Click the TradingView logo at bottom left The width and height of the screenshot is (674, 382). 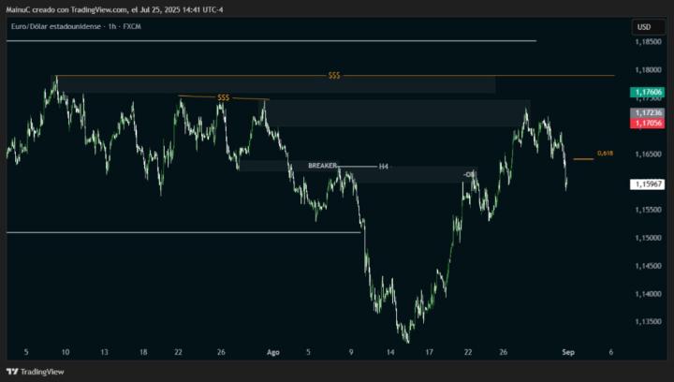tap(36, 372)
